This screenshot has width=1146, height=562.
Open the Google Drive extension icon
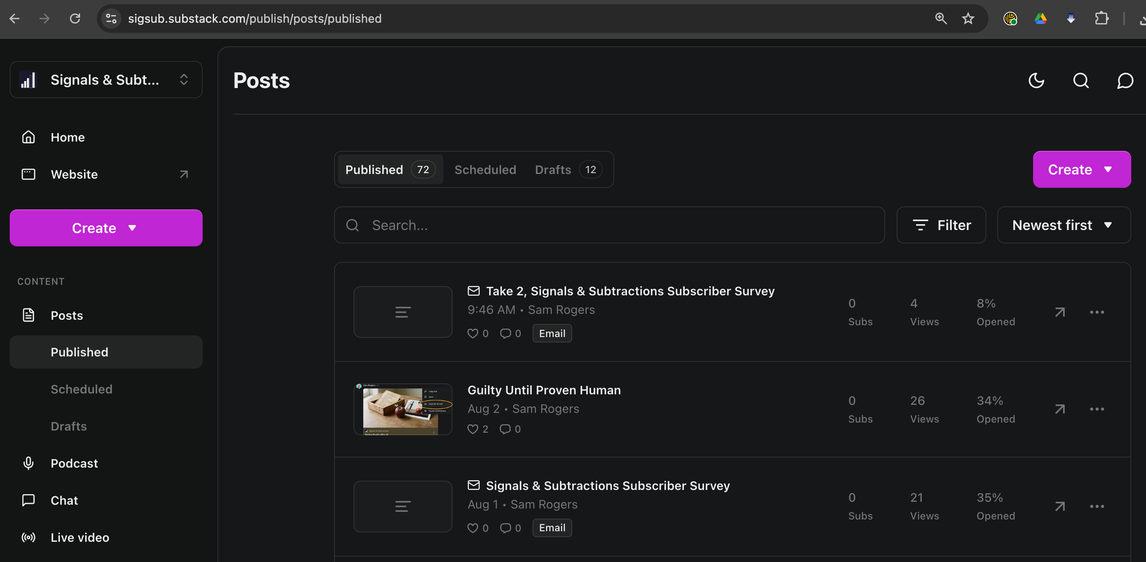click(1041, 19)
